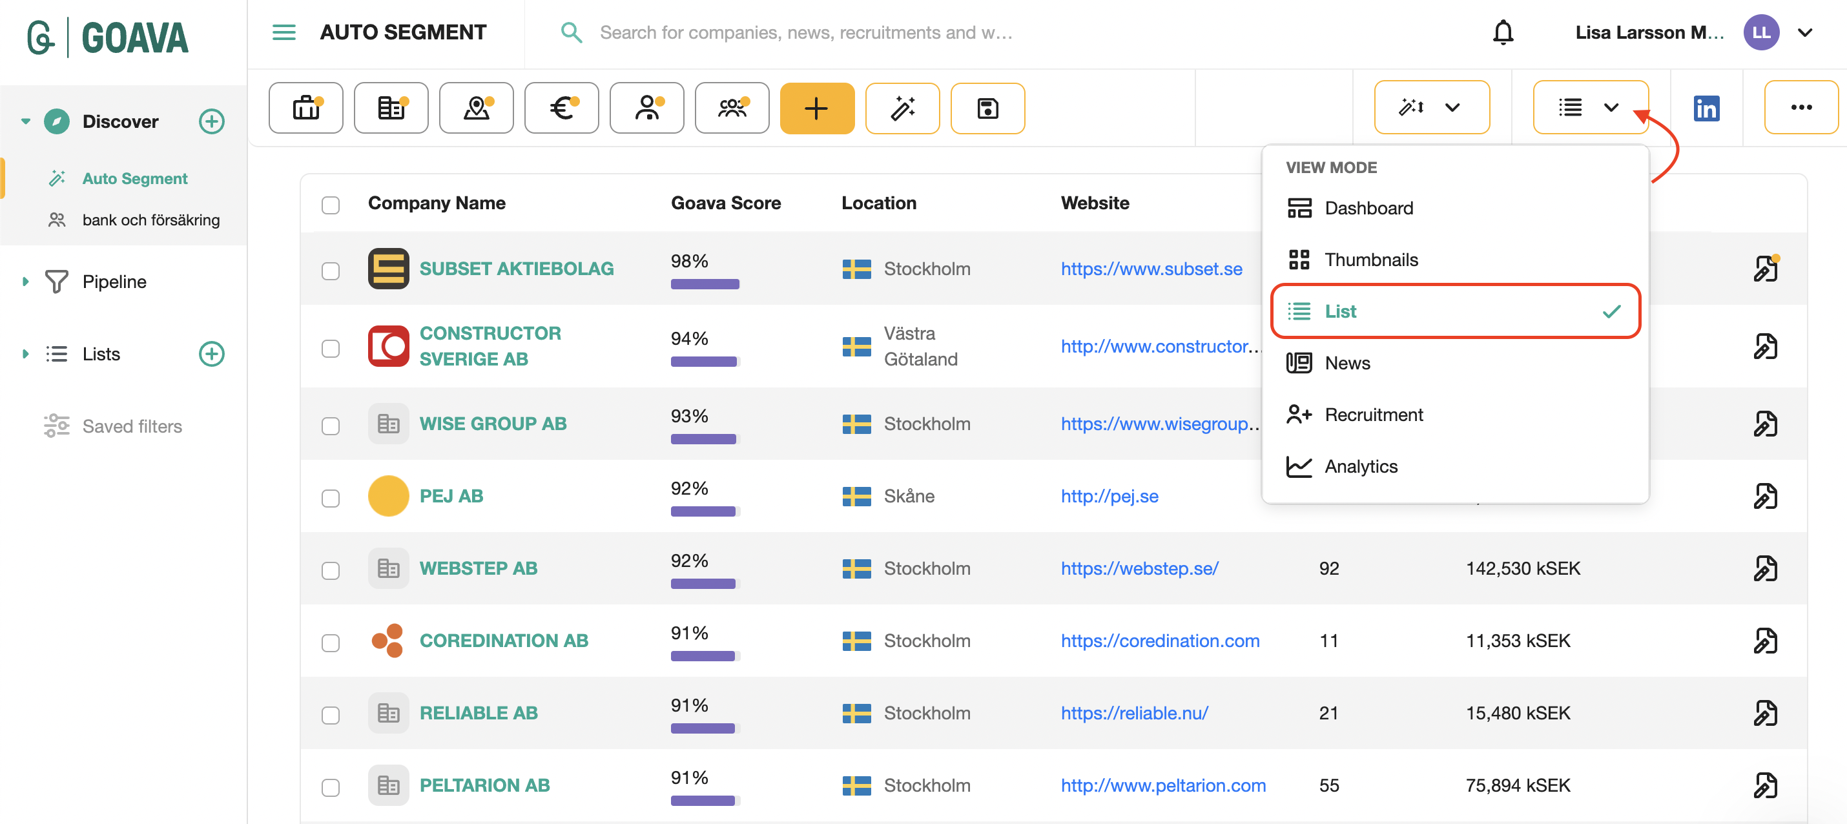Open the magic wand sort dropdown
This screenshot has height=824, width=1847.
click(1431, 108)
